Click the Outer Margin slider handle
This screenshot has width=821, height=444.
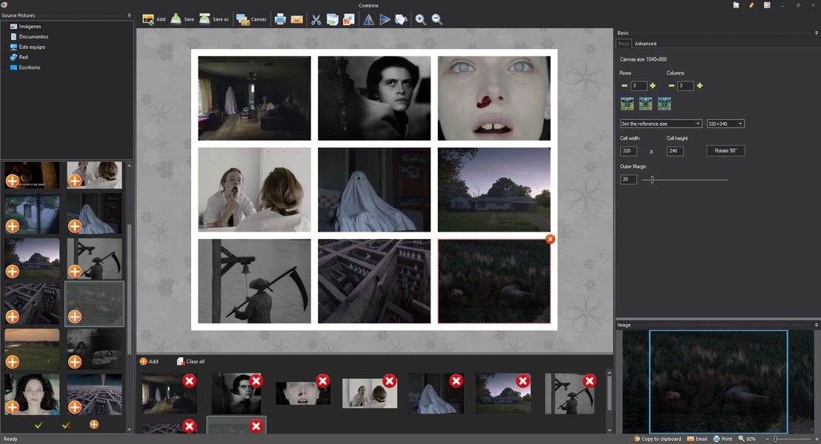652,180
